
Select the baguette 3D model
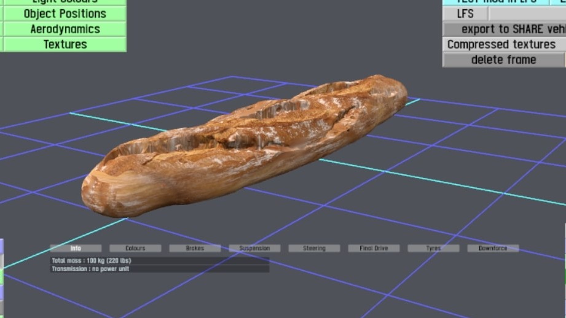pos(244,146)
